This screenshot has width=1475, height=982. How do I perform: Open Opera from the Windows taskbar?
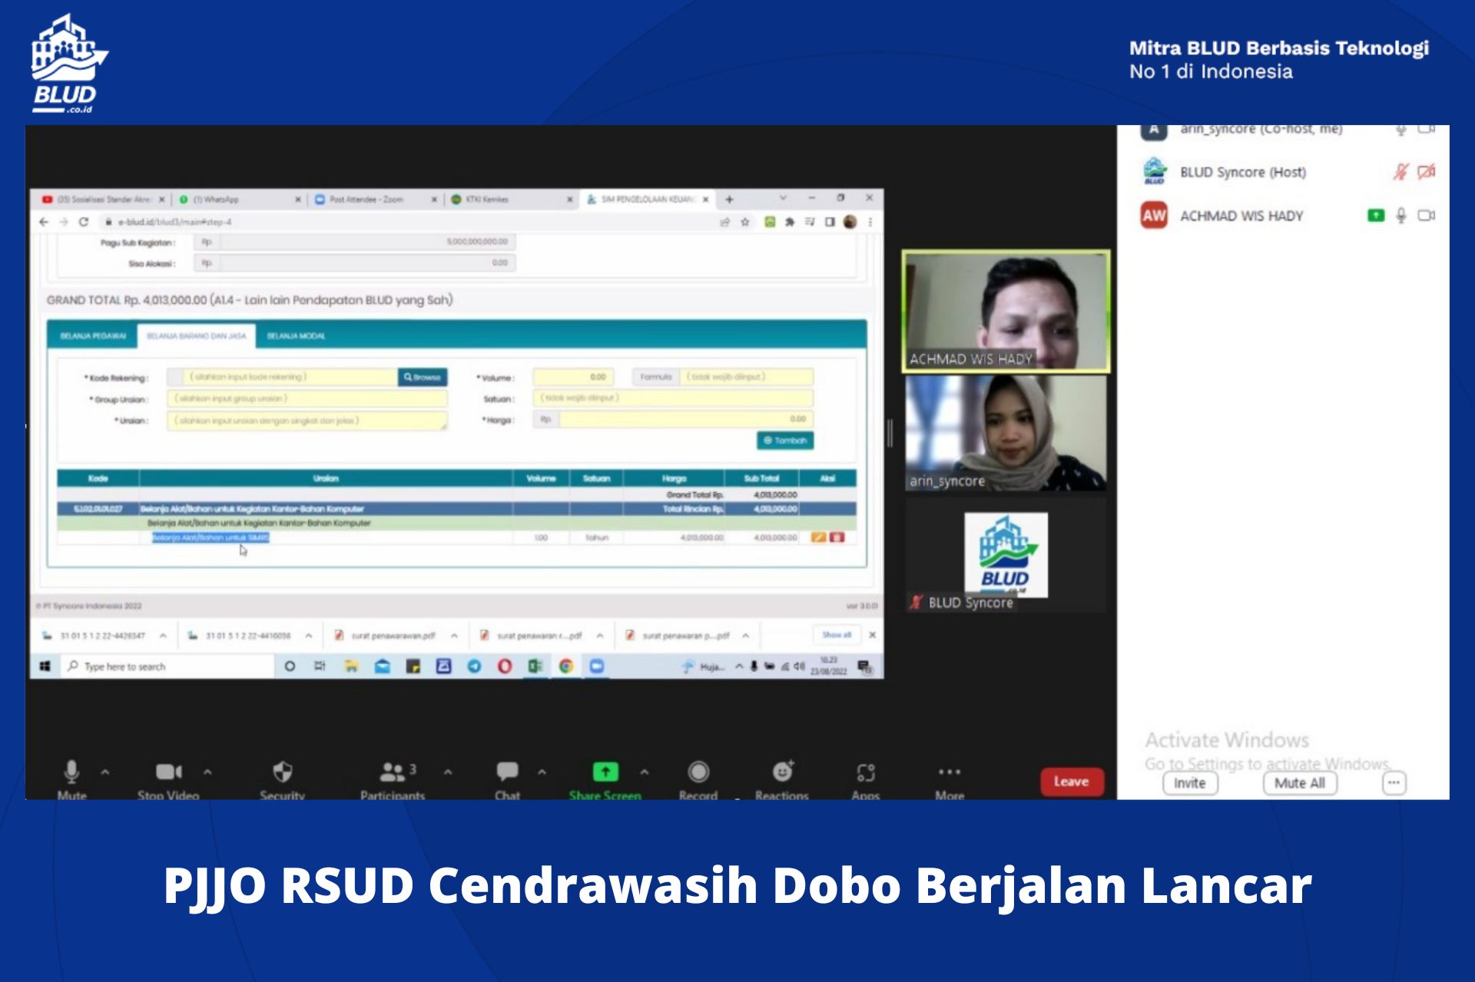(x=505, y=666)
